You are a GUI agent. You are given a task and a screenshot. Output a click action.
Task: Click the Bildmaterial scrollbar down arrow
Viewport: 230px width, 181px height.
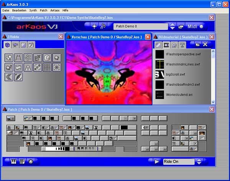(213, 102)
